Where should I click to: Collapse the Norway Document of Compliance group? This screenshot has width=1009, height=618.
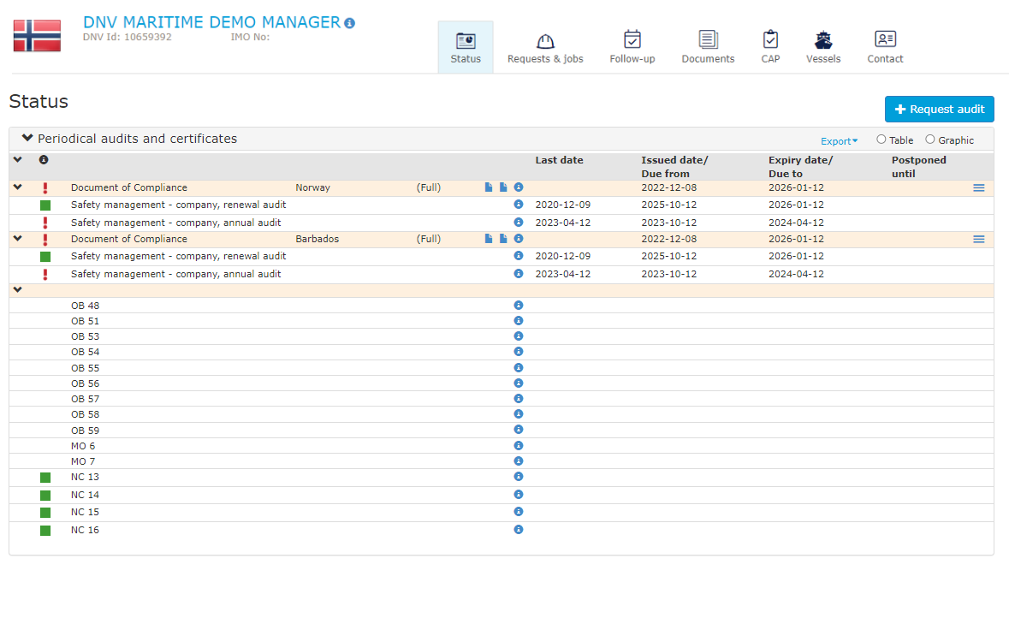17,187
